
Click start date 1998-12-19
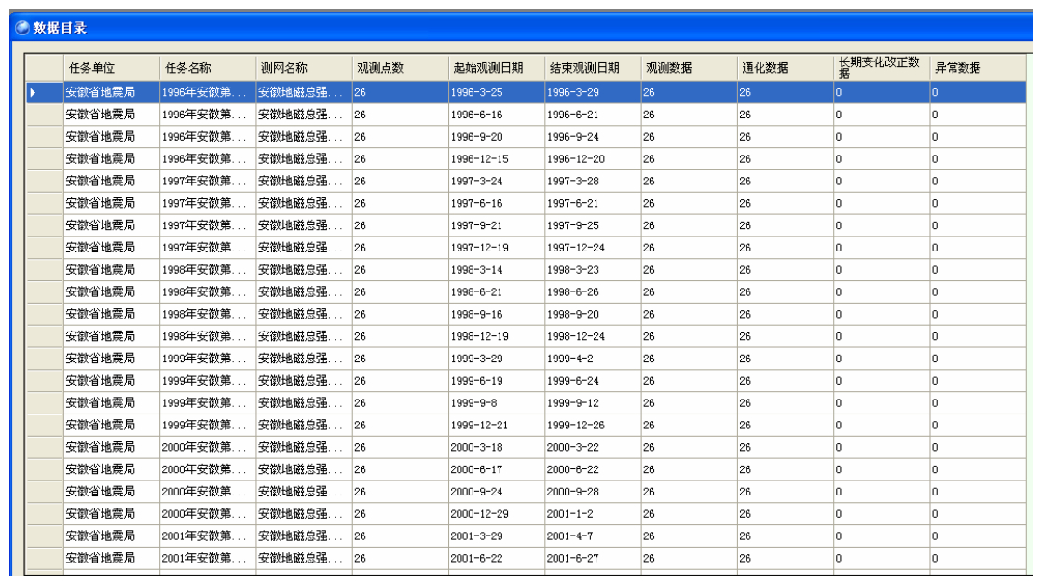[497, 337]
